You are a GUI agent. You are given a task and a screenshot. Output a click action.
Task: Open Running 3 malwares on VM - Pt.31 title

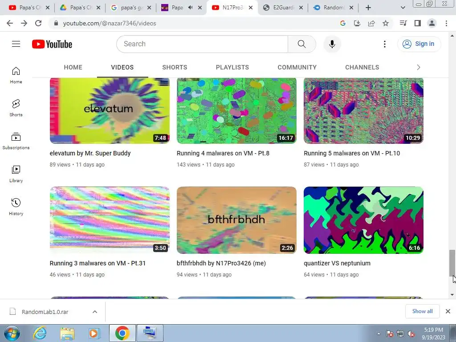click(x=98, y=263)
